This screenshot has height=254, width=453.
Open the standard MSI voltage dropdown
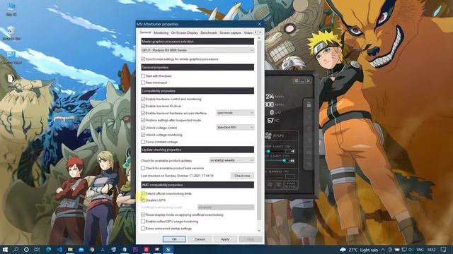click(x=235, y=127)
